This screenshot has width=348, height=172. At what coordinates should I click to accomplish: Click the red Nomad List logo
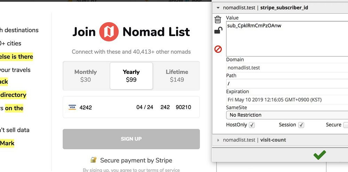click(x=109, y=32)
